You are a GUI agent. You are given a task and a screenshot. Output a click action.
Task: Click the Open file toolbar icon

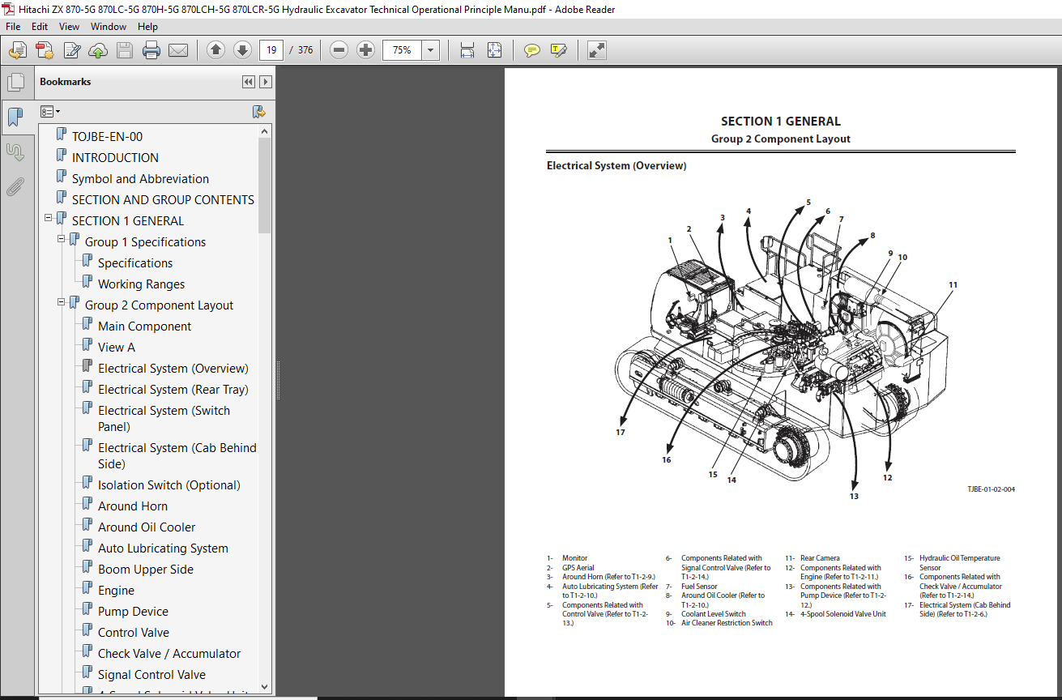(x=17, y=50)
